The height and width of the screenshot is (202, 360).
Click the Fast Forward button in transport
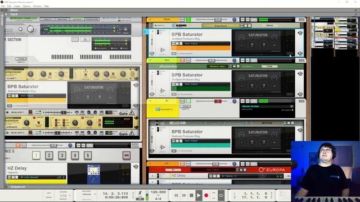[184, 195]
